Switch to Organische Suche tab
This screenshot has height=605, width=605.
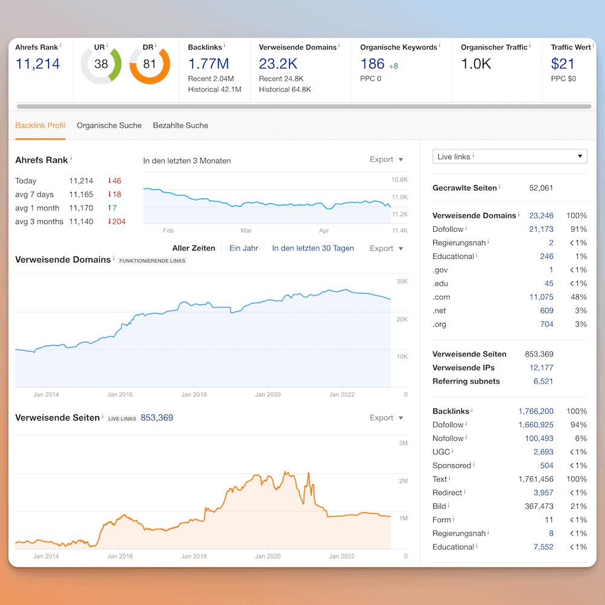[x=109, y=125]
